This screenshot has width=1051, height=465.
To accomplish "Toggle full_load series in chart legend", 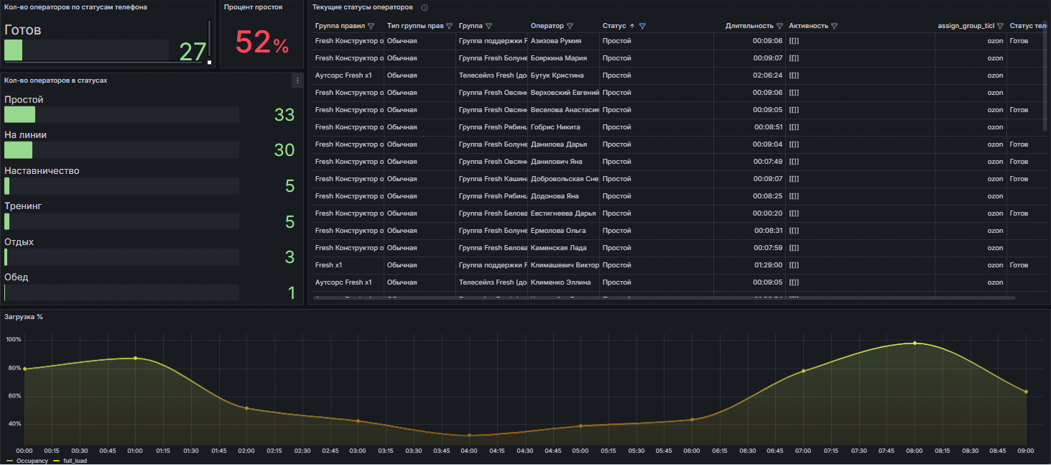I will point(75,461).
